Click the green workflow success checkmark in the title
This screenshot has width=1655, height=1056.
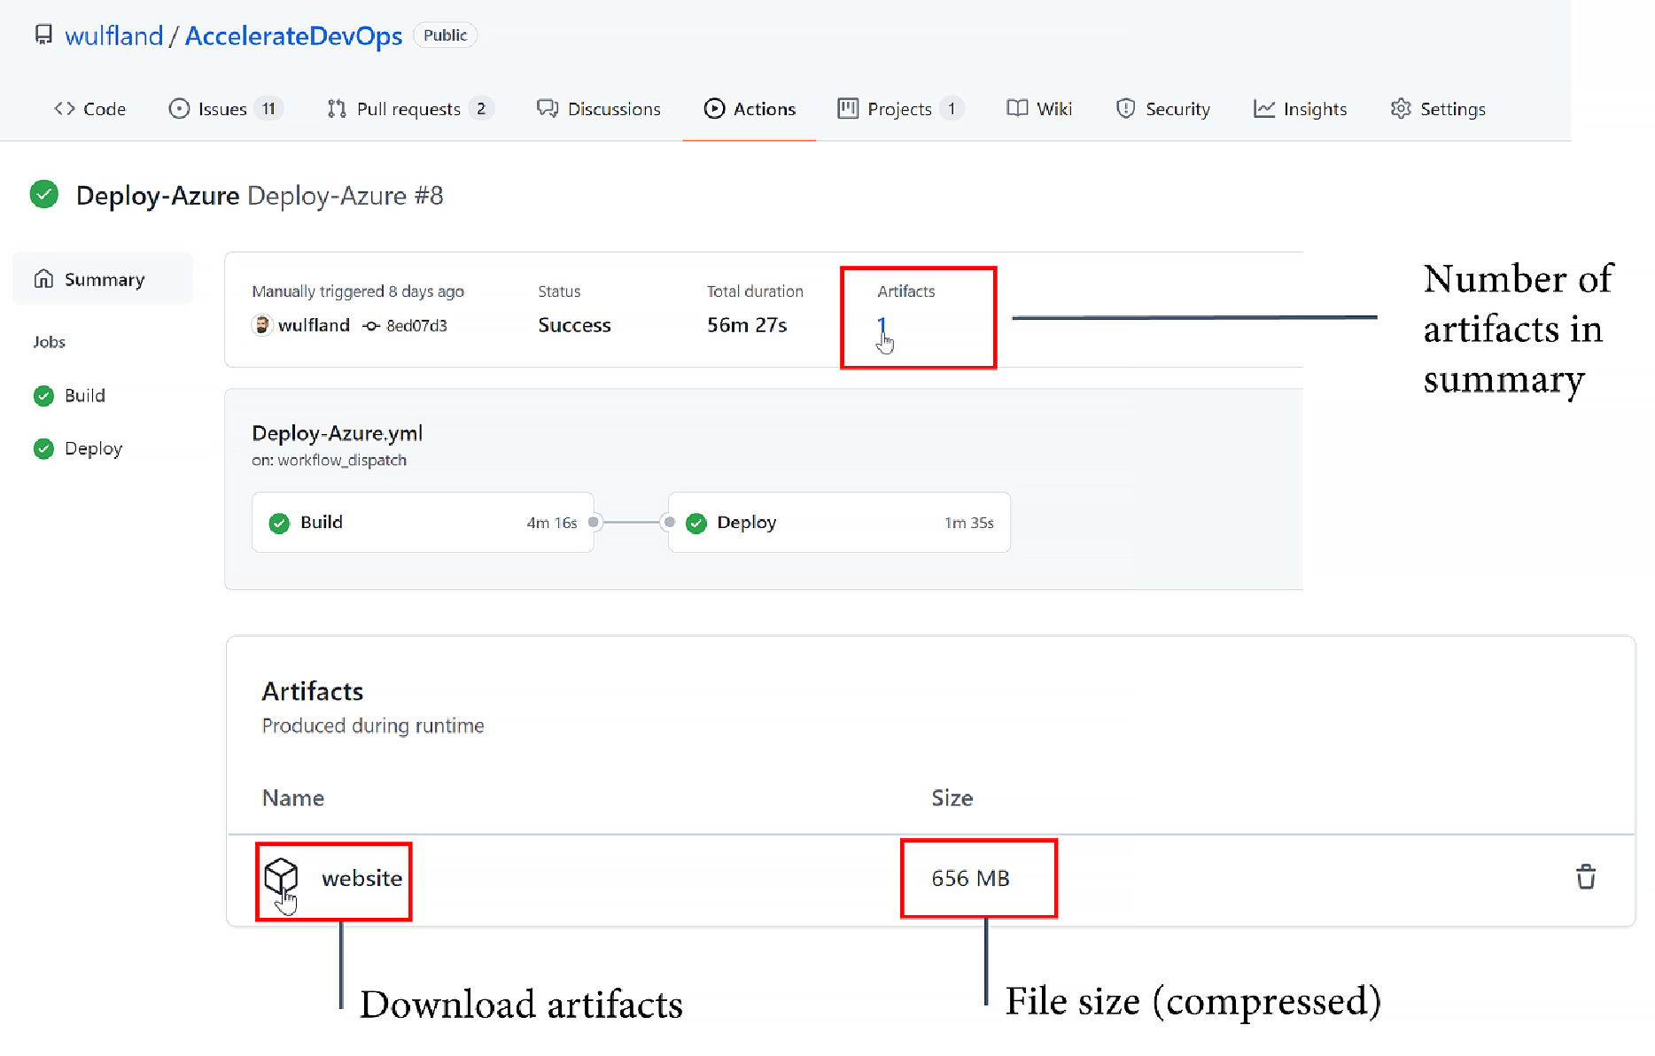pyautogui.click(x=44, y=194)
